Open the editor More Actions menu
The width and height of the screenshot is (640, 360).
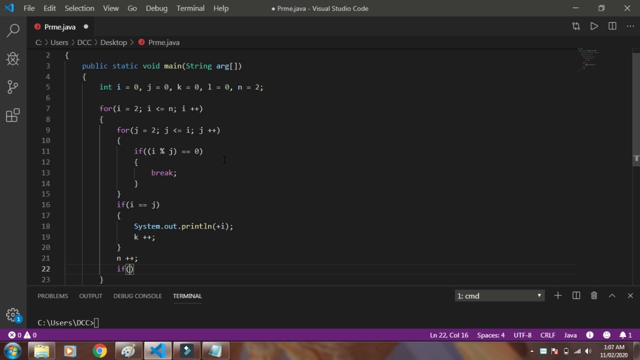[x=630, y=26]
